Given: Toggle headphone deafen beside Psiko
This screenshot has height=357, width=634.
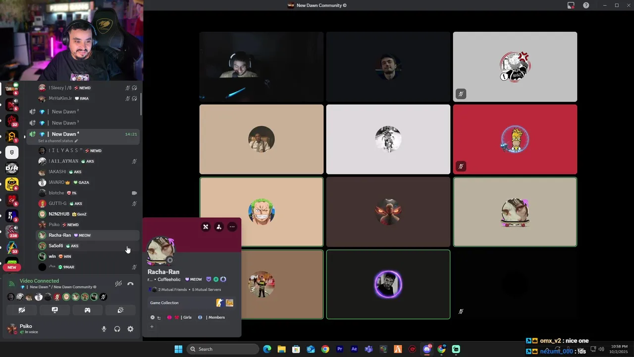Looking at the screenshot, I should pos(117,329).
